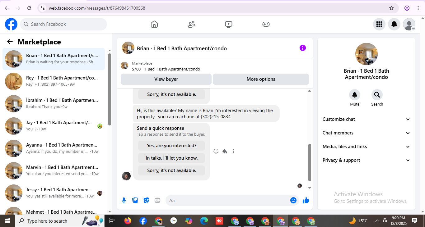
Task: Choose a sticker from the sticker icon
Action: point(146,200)
